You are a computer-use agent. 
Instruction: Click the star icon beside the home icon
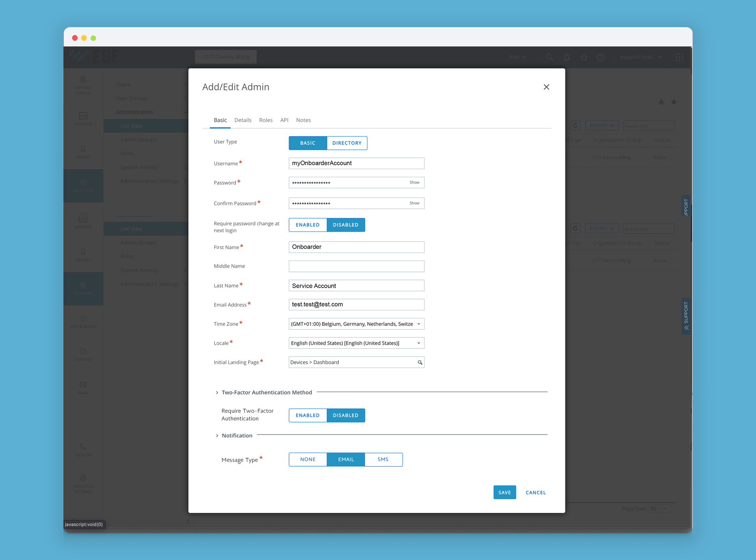pyautogui.click(x=674, y=102)
